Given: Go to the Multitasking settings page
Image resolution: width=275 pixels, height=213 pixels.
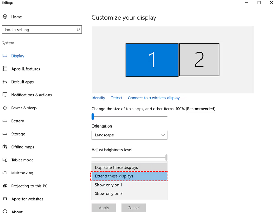Looking at the screenshot, I should coord(22,173).
